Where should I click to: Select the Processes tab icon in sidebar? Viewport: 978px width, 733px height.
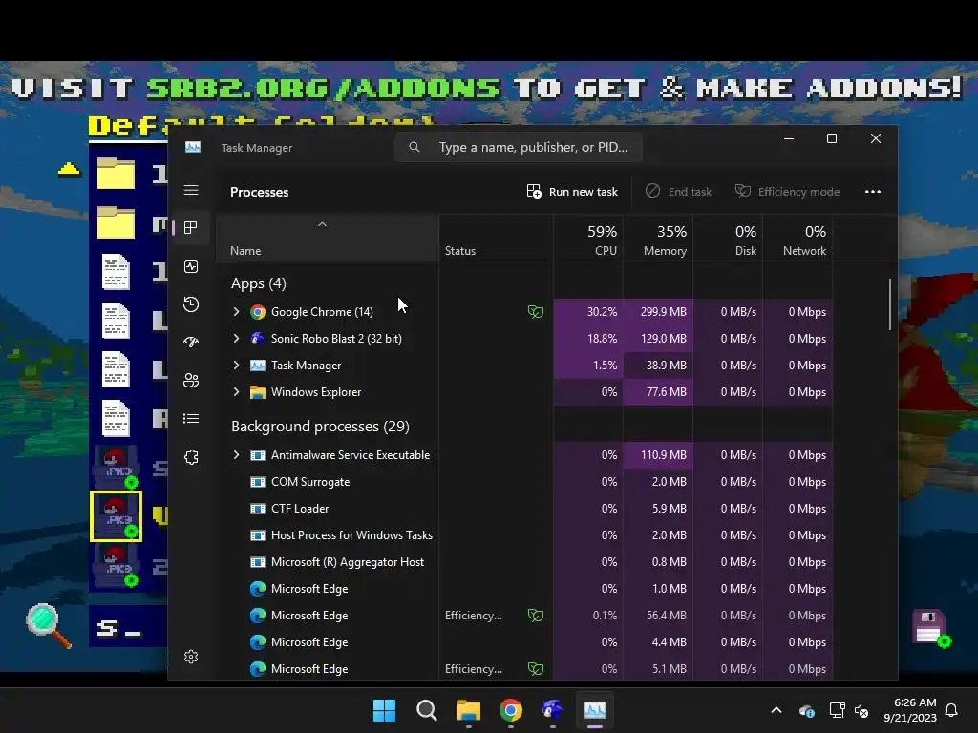point(191,227)
